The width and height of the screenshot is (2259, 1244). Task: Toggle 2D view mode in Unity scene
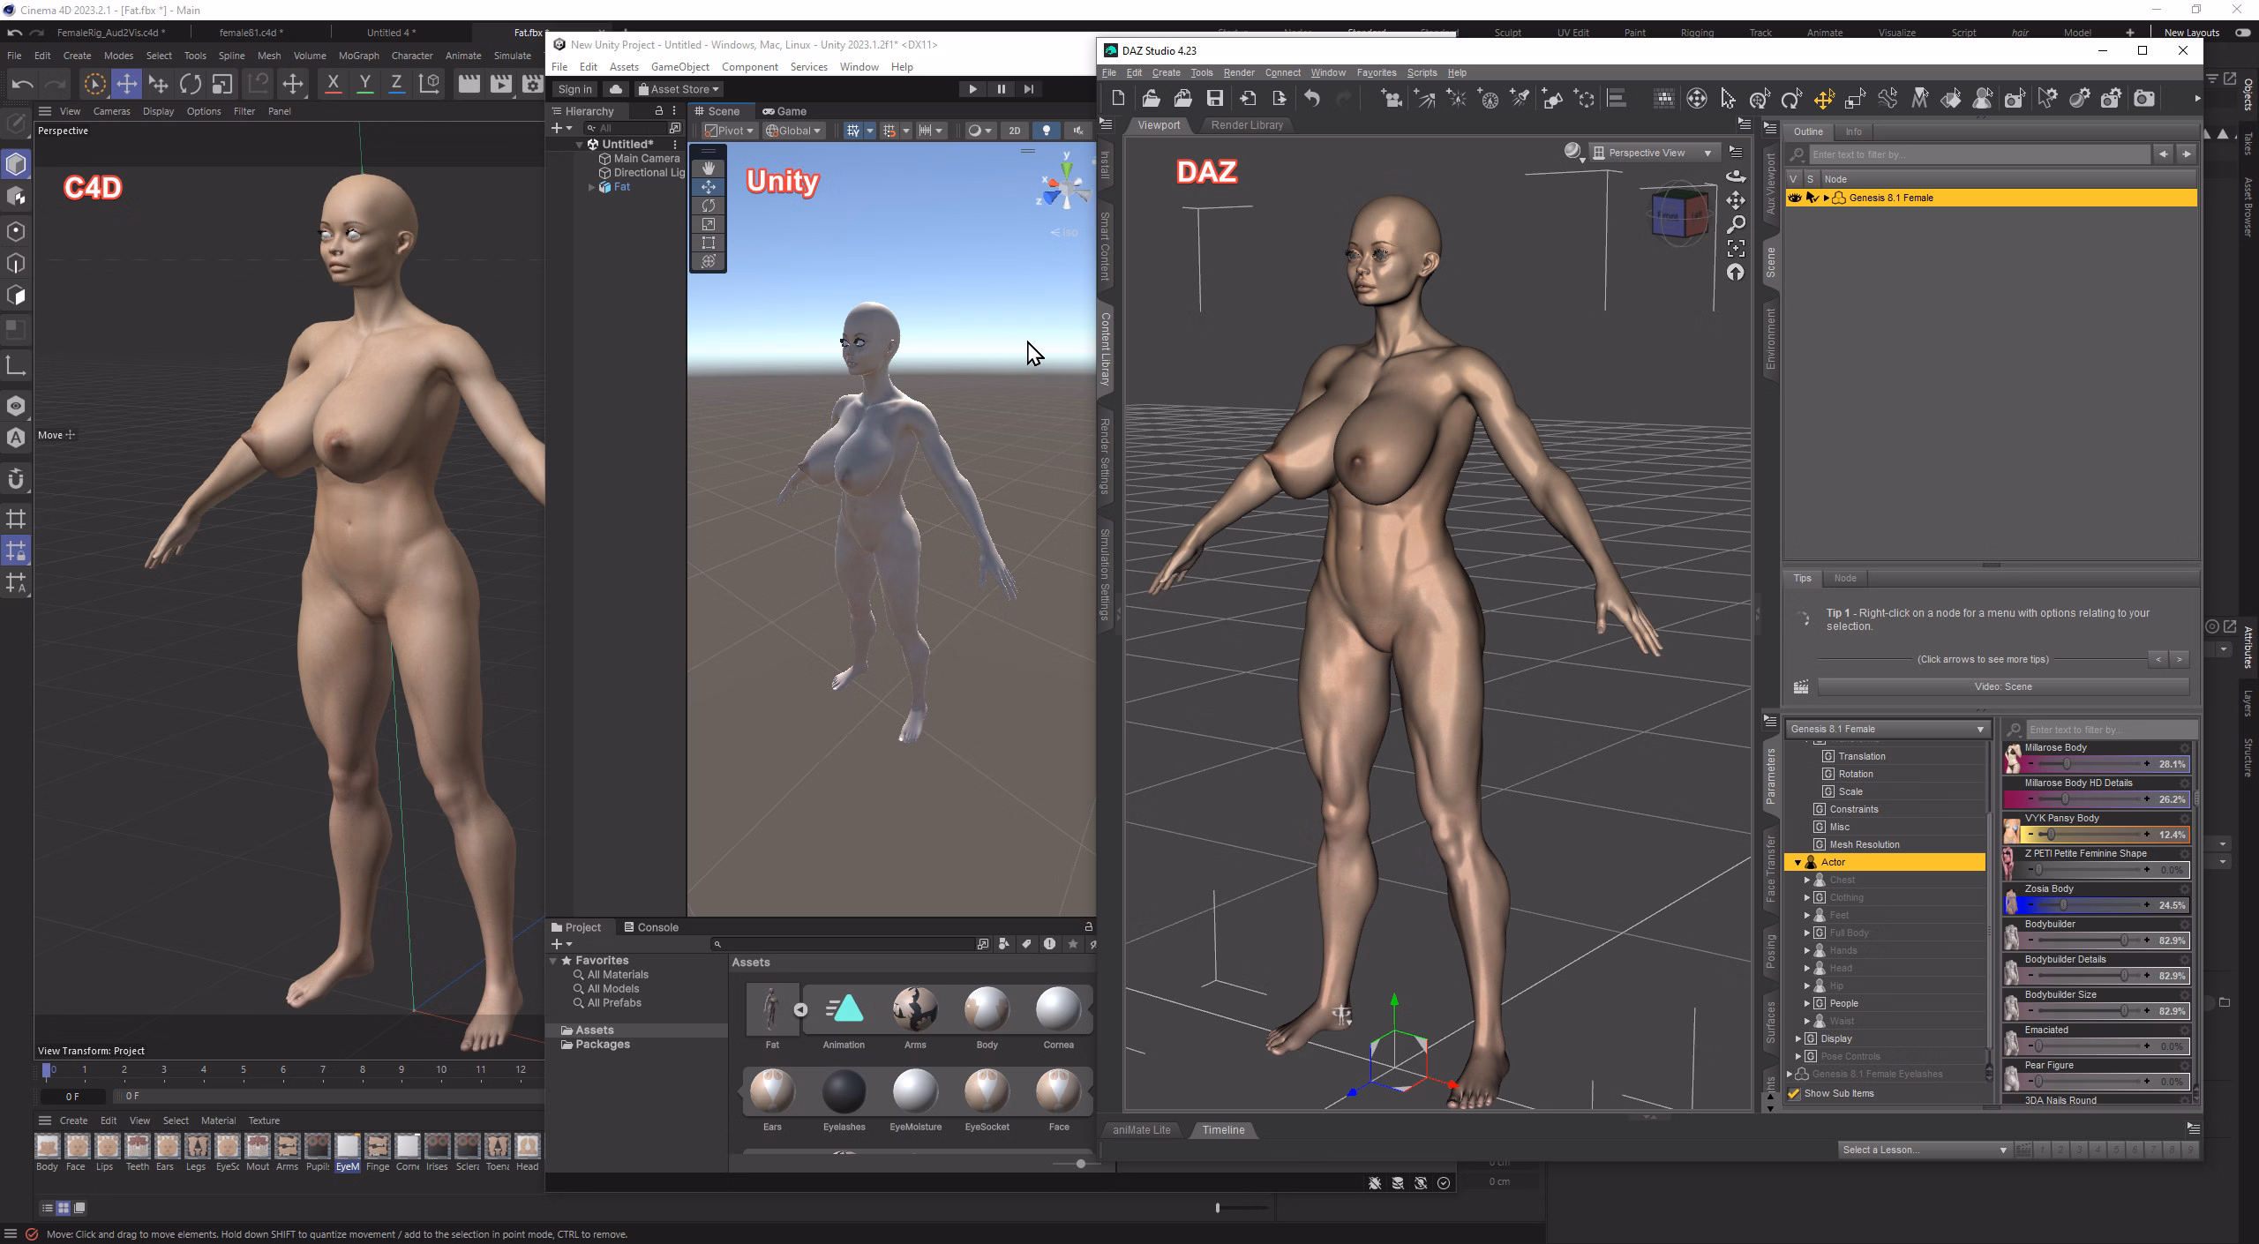[x=1014, y=131]
